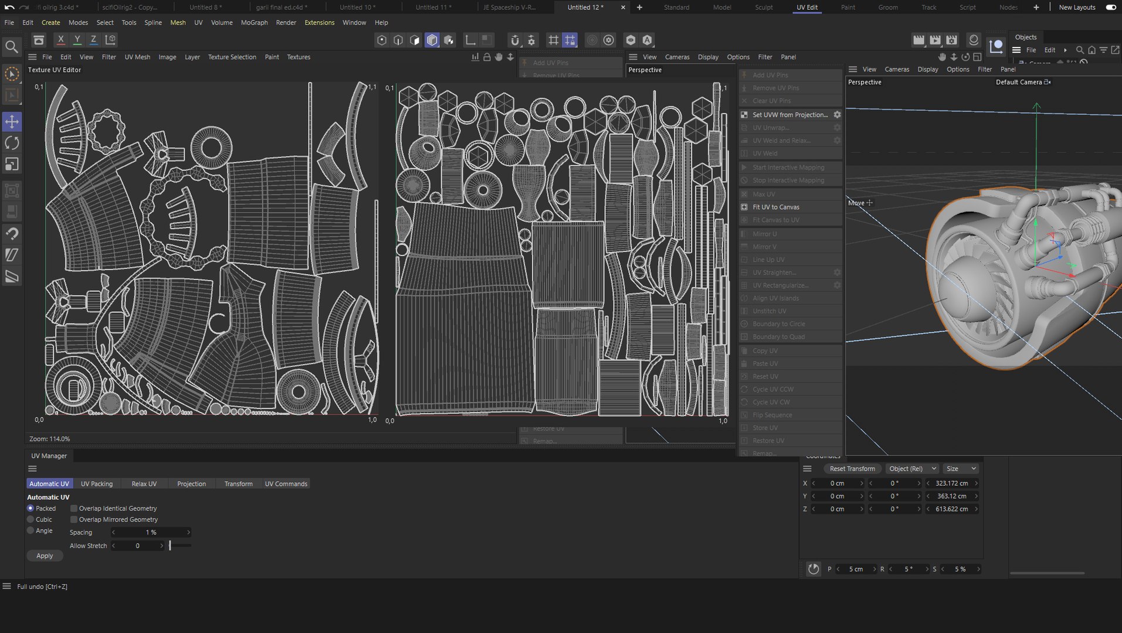Toggle the New Layouts switch
Screen dimensions: 1122x633
click(x=1110, y=8)
